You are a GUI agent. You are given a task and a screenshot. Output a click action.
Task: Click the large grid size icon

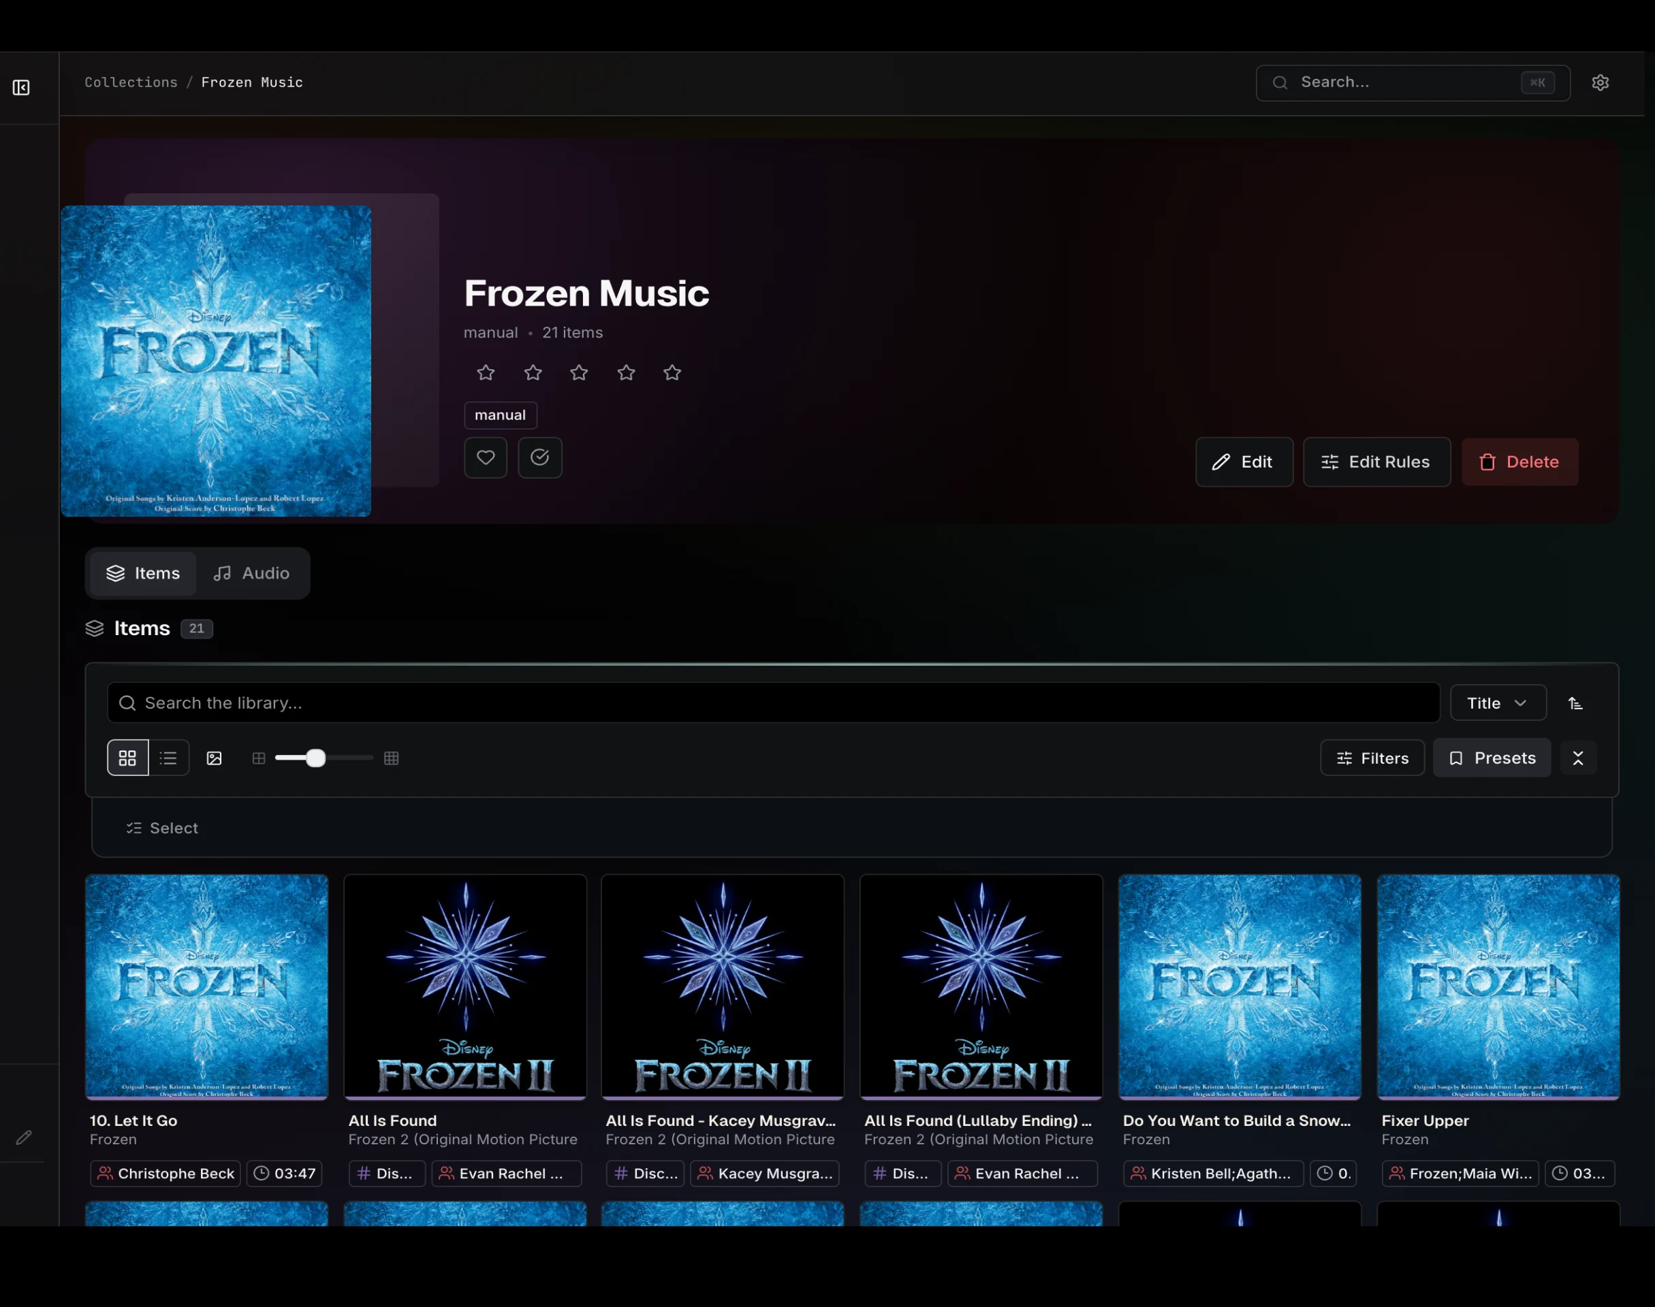point(391,758)
